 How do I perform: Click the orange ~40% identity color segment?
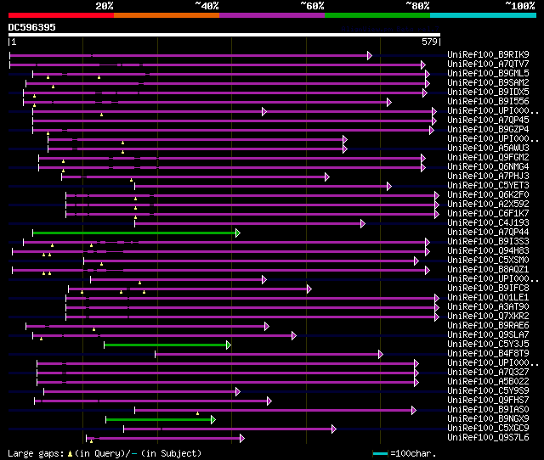[167, 15]
